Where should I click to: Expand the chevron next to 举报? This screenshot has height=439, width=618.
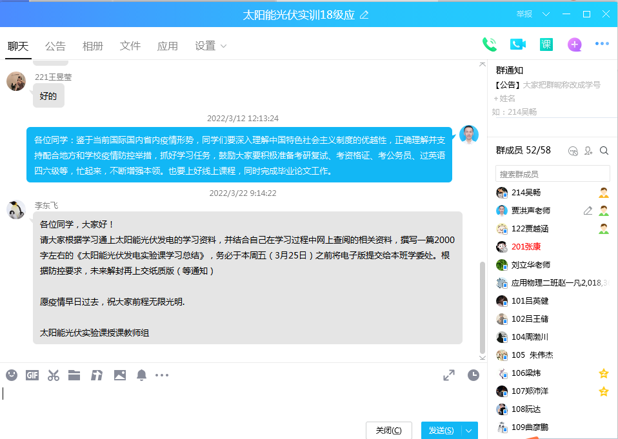tap(546, 14)
